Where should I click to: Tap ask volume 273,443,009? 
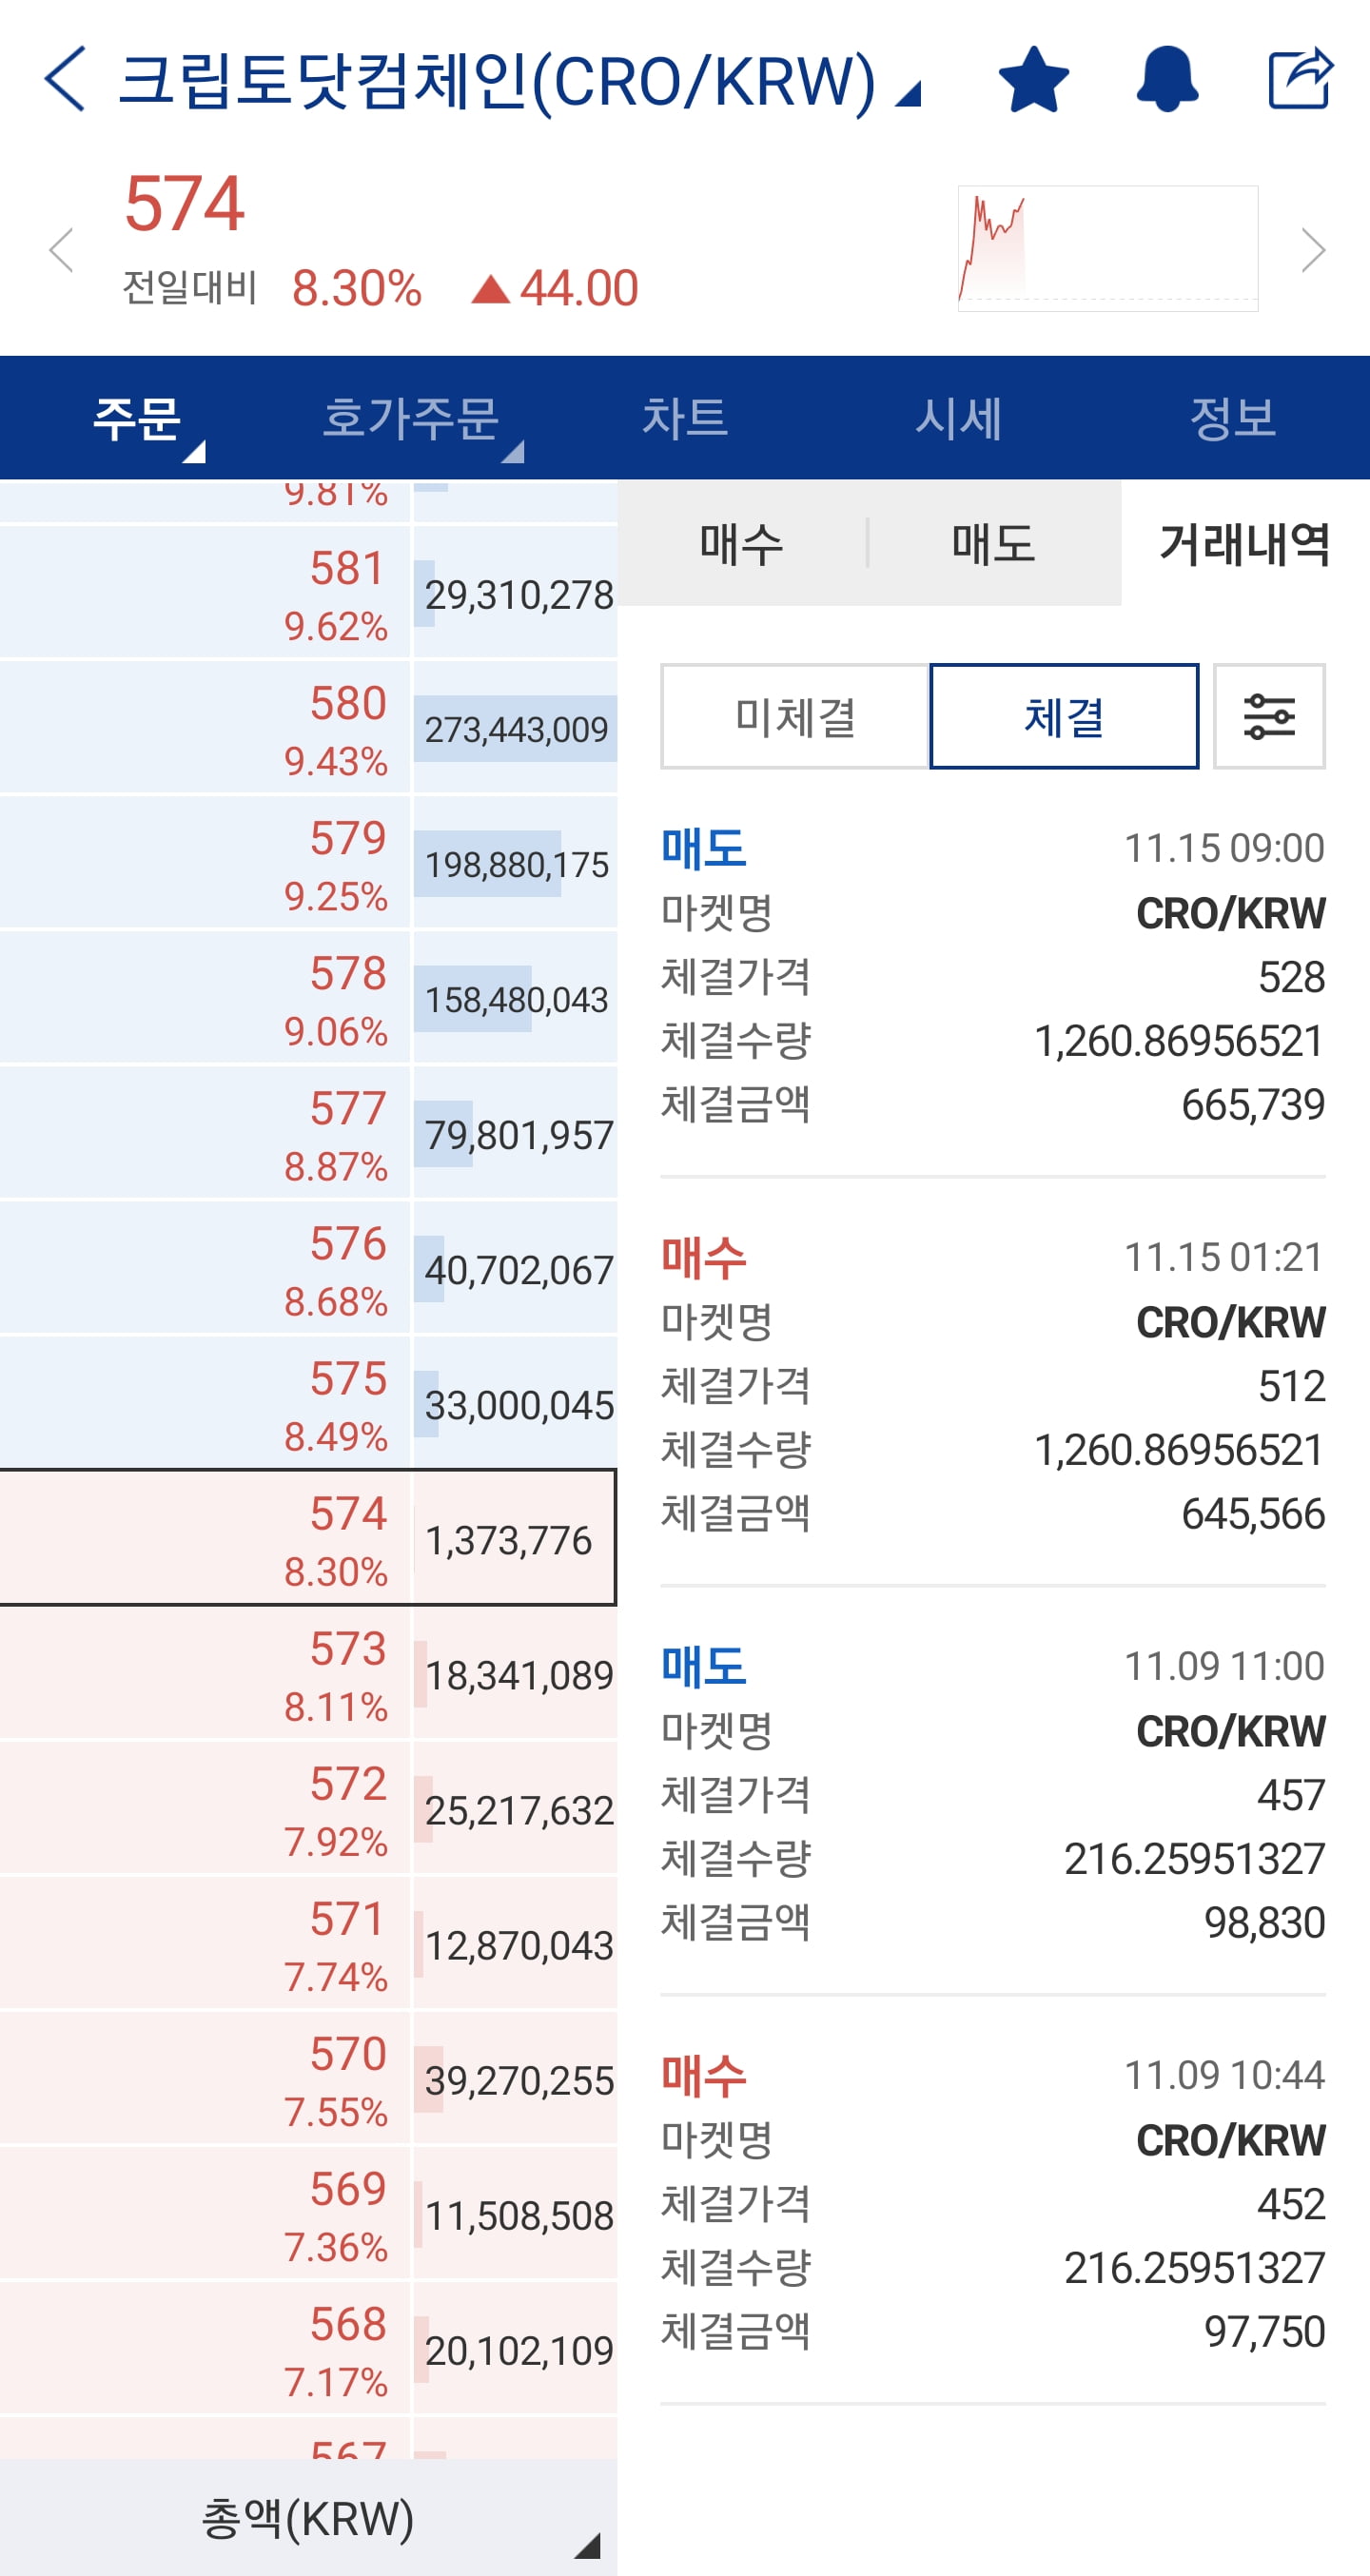[x=517, y=729]
